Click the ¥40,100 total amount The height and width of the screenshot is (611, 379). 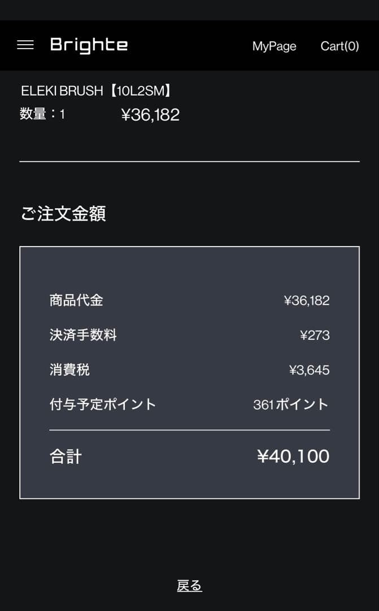293,457
